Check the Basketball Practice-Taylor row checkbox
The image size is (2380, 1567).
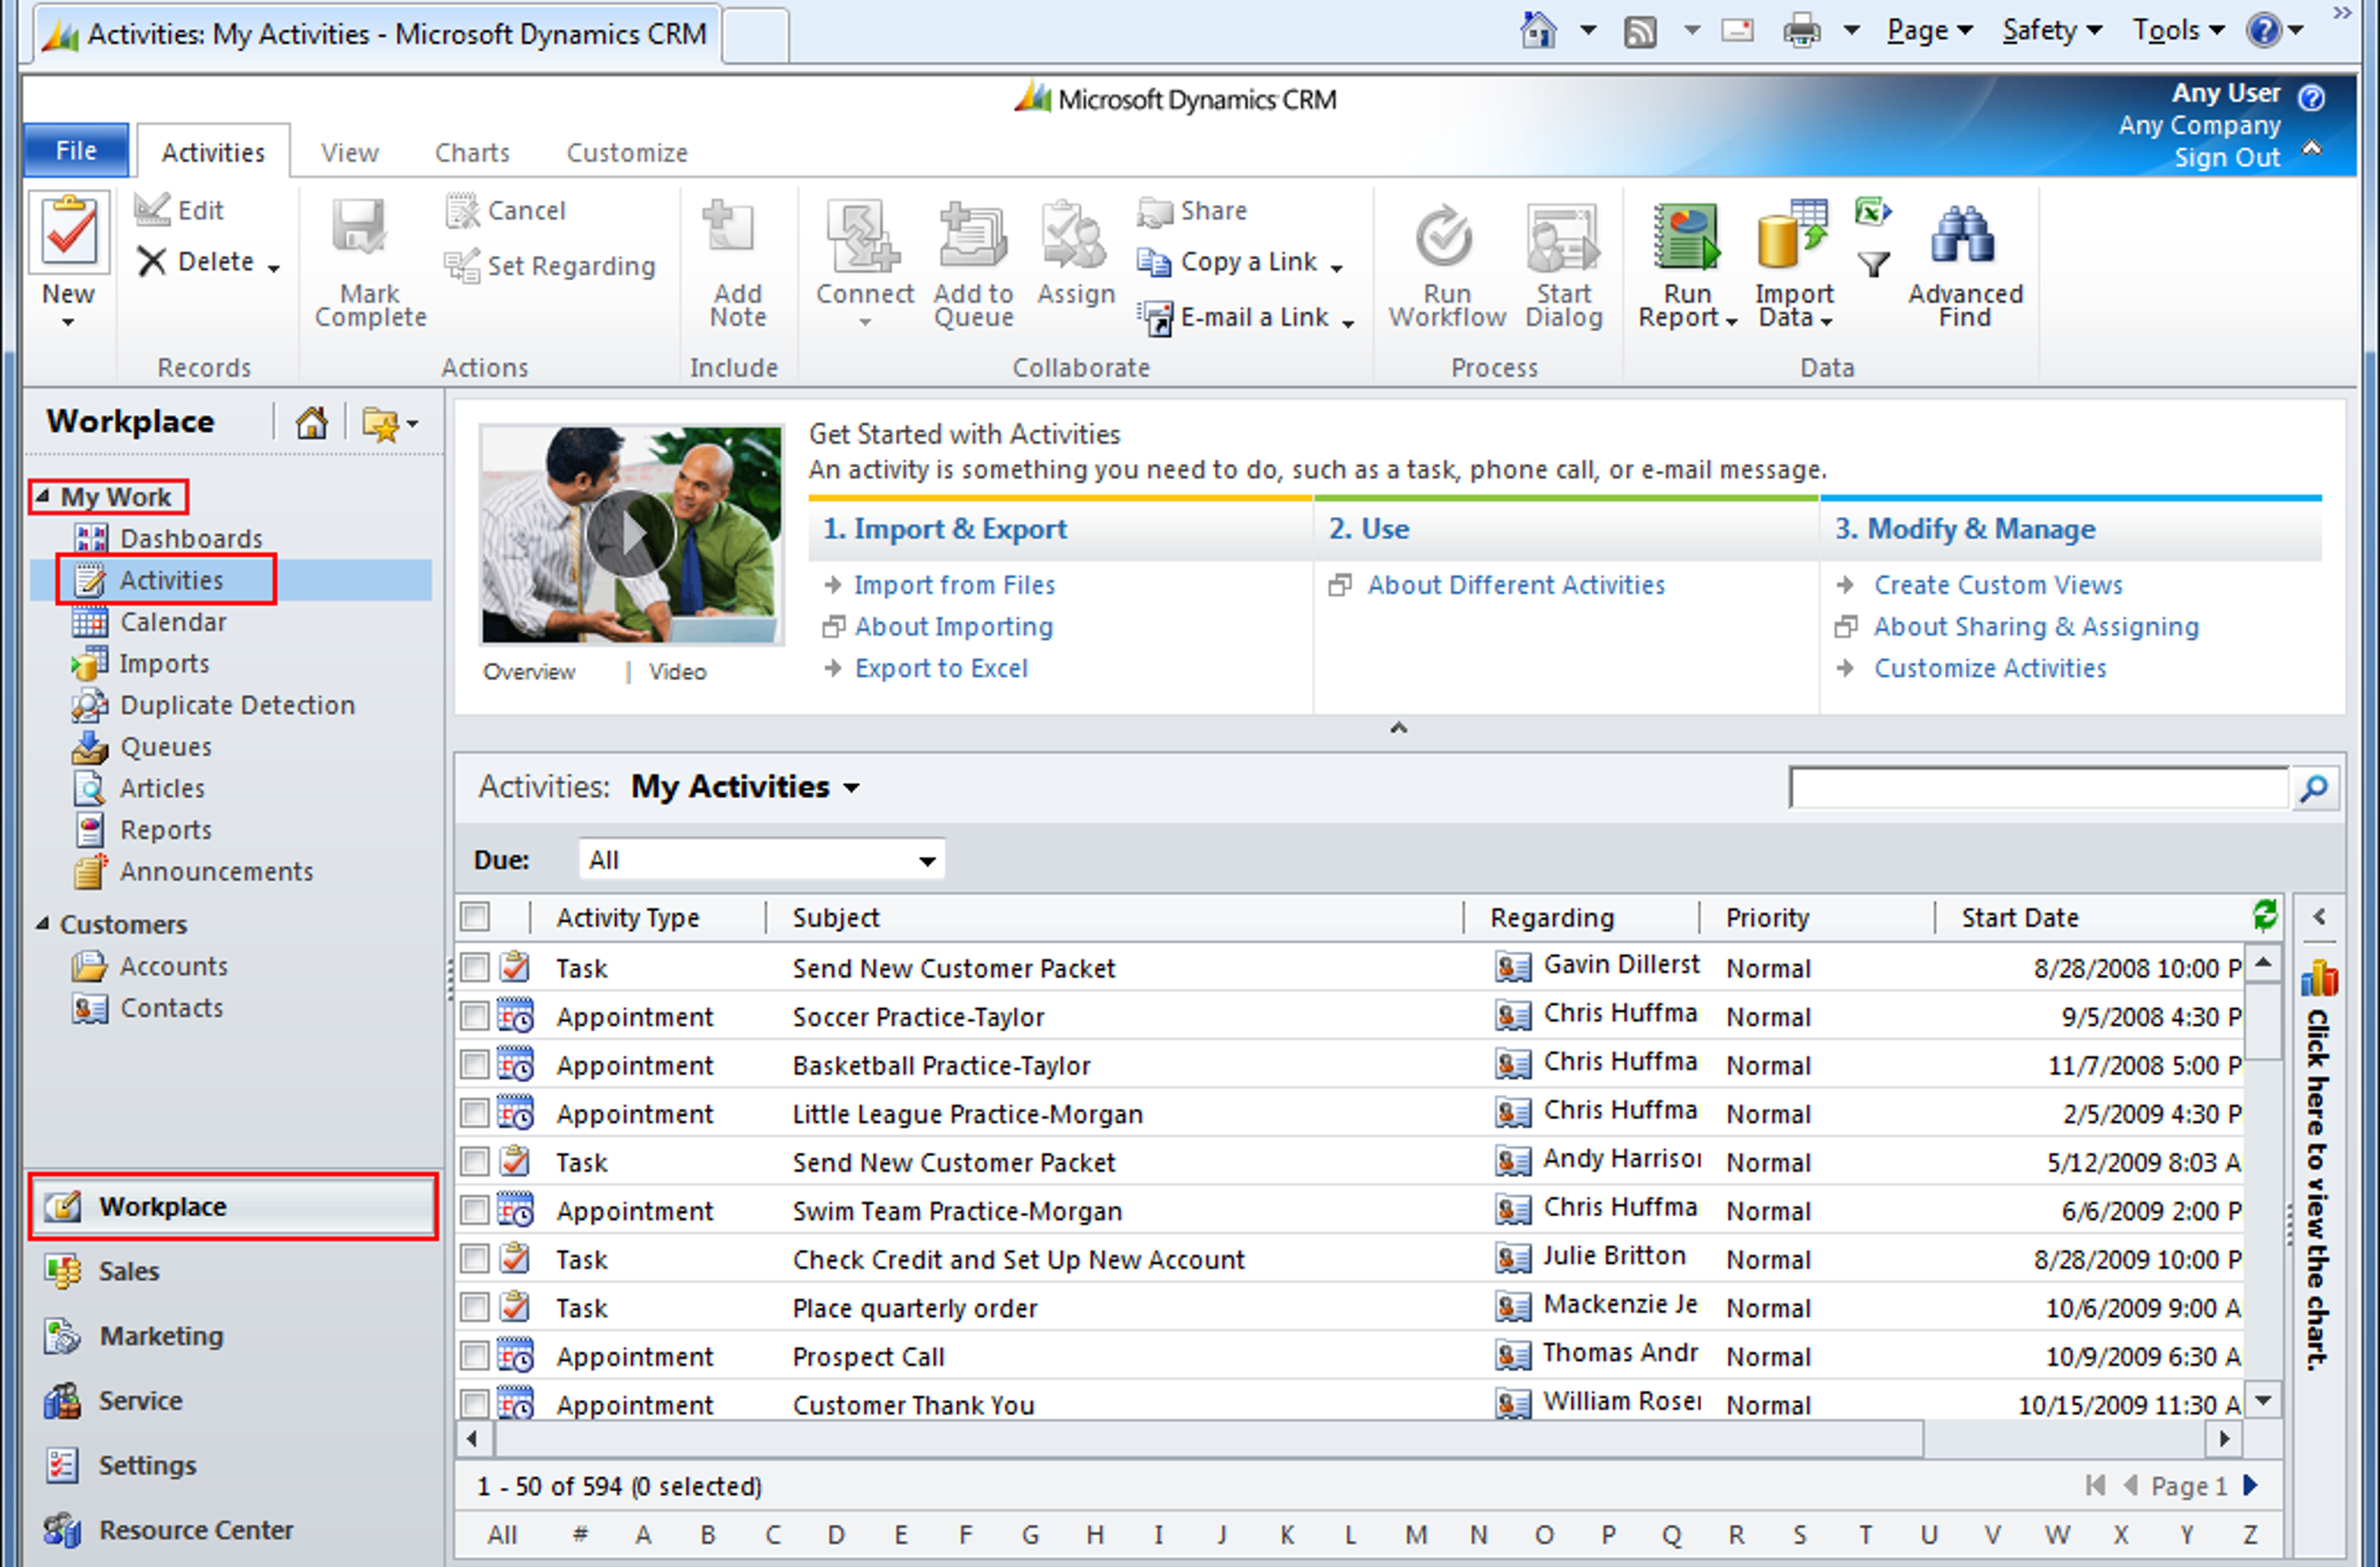(475, 1065)
